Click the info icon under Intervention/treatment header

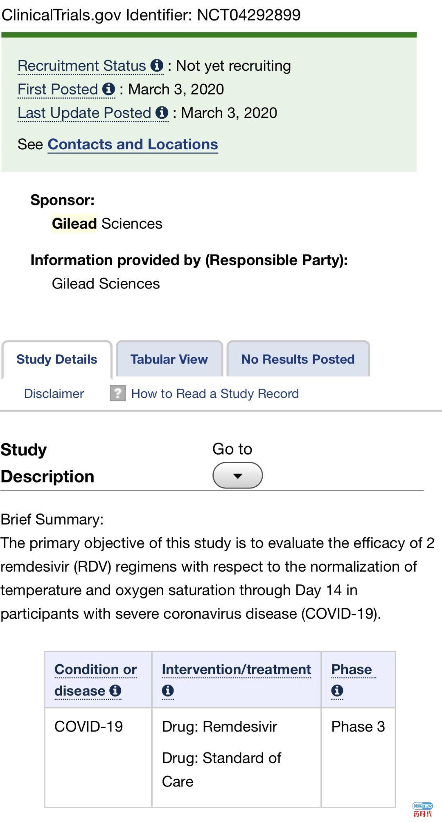coord(168,691)
